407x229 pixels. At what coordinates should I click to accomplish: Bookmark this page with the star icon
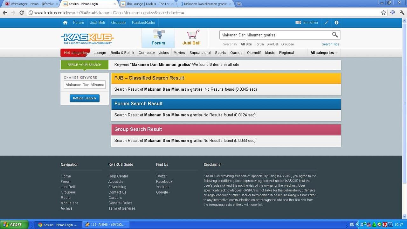tap(383, 13)
